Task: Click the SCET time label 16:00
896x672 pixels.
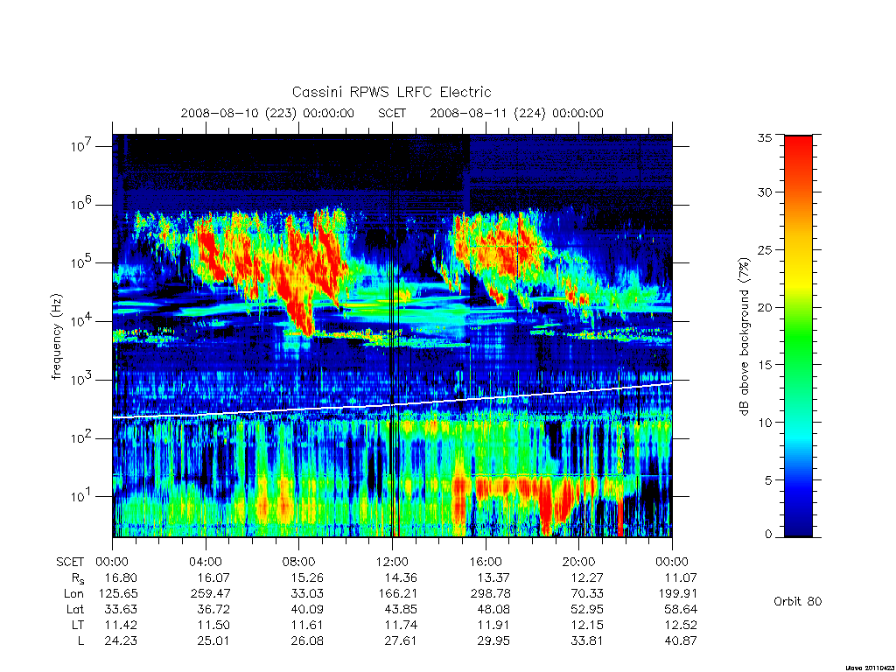Action: 485,562
